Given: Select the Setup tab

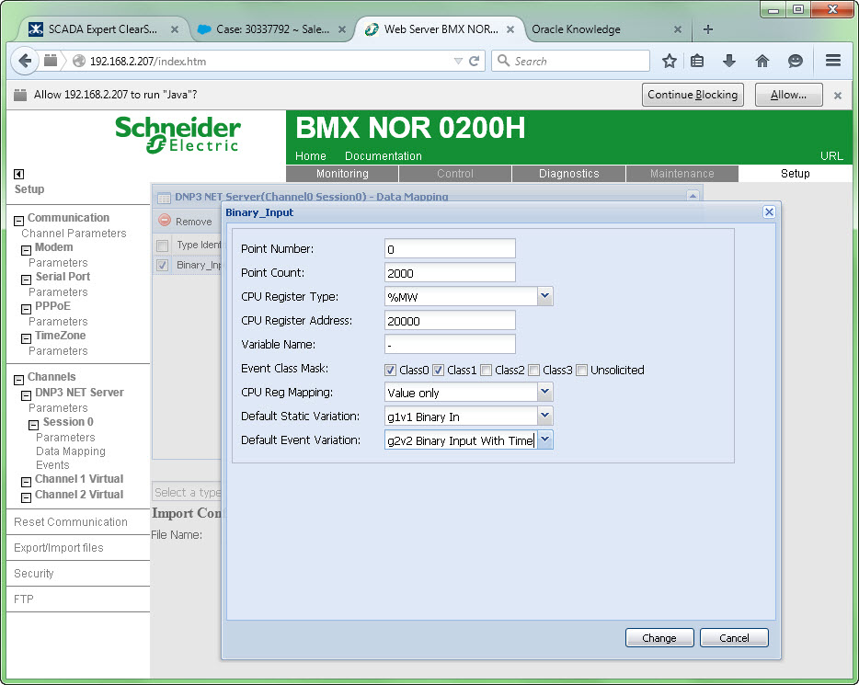Looking at the screenshot, I should point(795,174).
